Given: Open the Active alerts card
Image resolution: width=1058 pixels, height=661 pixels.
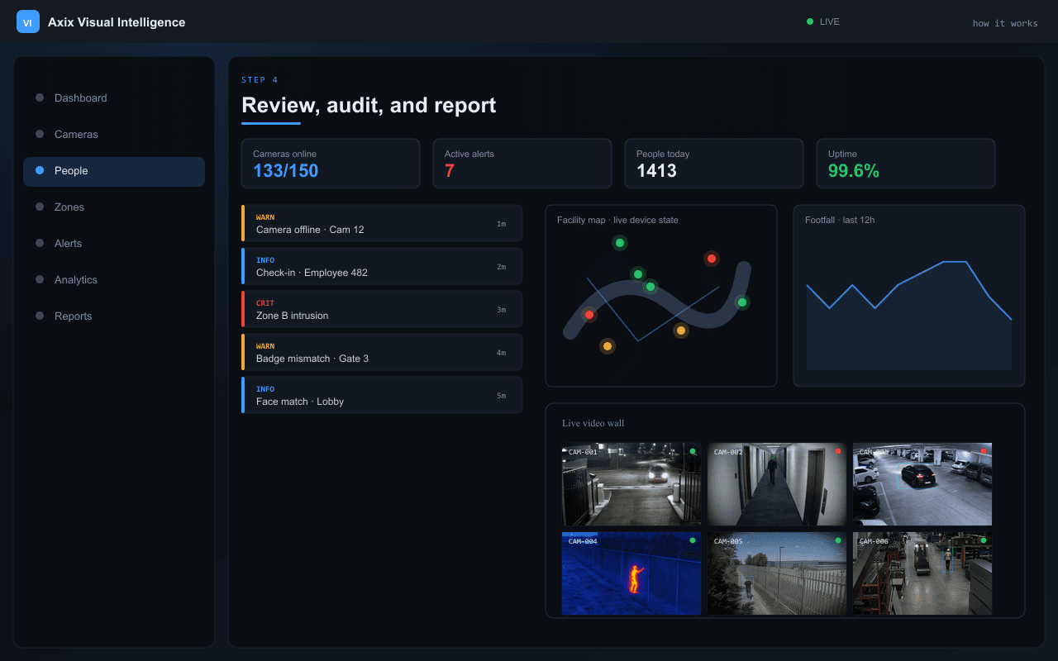Looking at the screenshot, I should (x=522, y=164).
